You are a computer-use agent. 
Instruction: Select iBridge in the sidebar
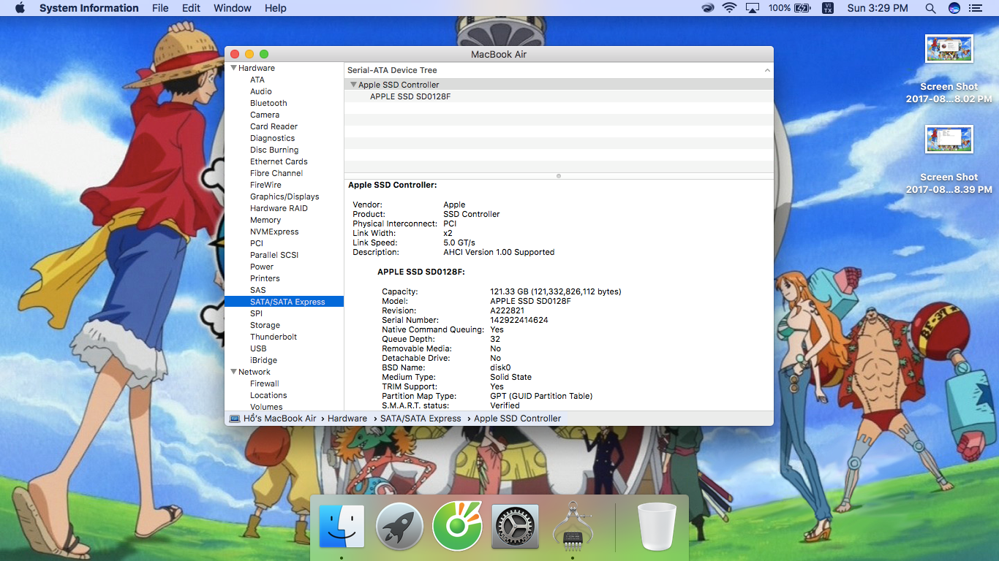point(263,360)
